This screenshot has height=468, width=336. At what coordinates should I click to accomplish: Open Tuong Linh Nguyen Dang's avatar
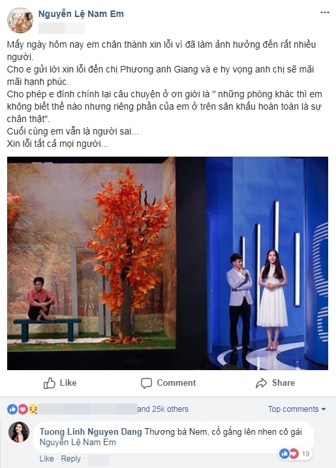19,432
